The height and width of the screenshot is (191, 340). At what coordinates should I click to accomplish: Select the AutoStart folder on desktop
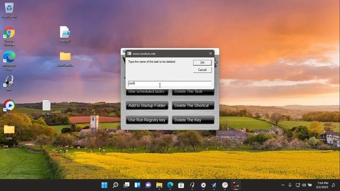pos(65,59)
